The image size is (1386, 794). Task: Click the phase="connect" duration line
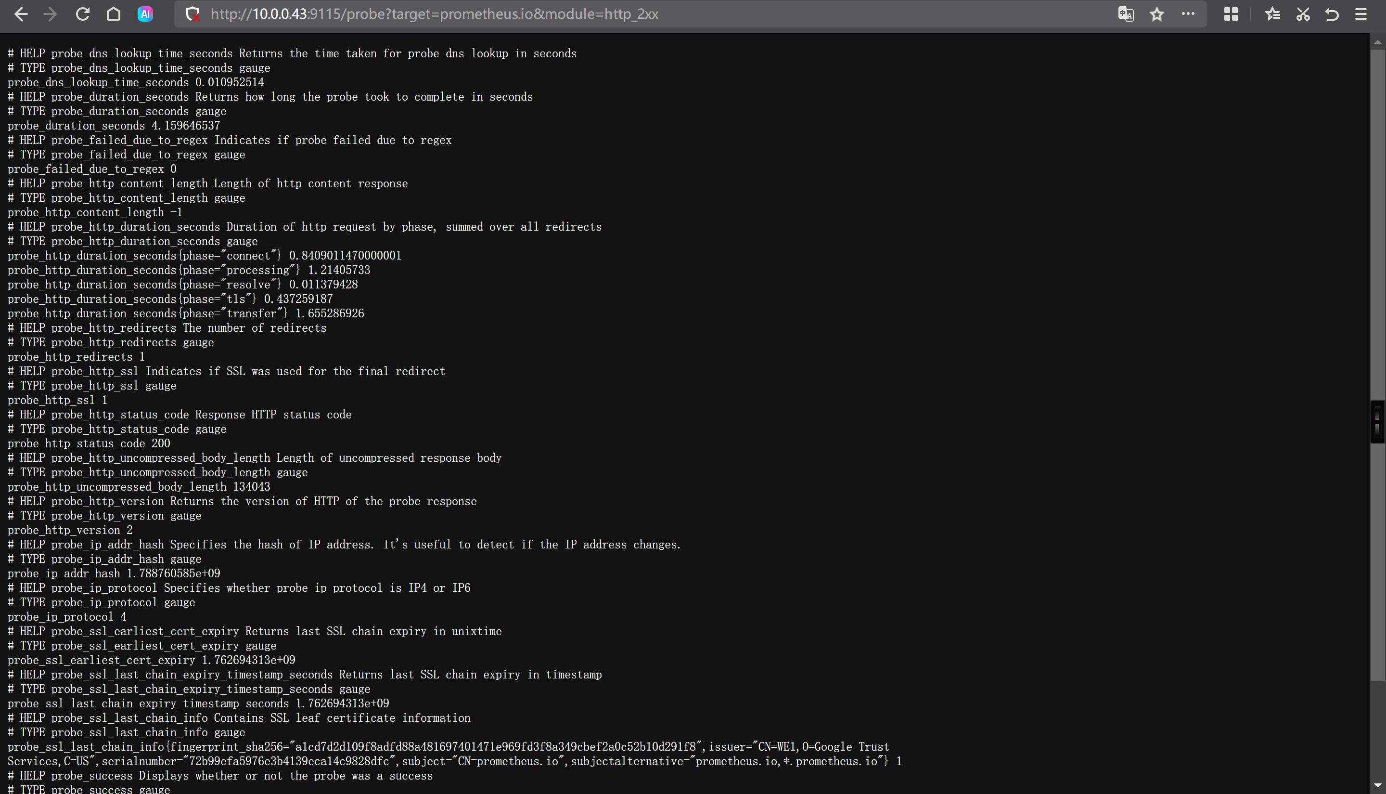[205, 256]
